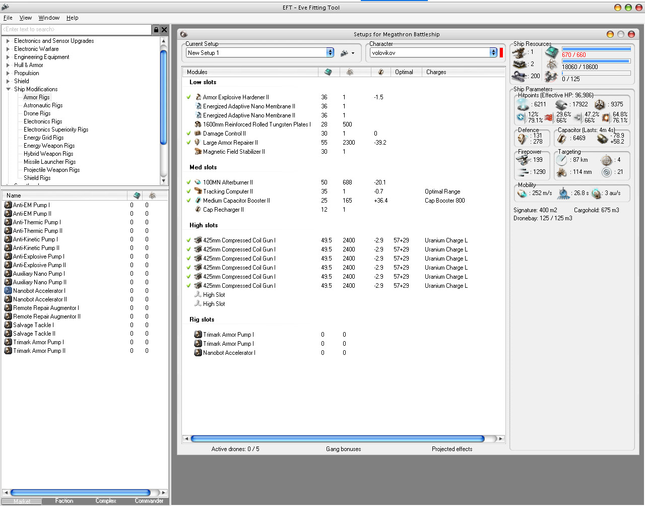Click the capacitor icon column header in modules table

click(x=381, y=72)
